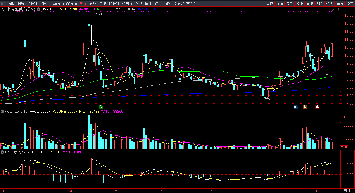Click the diamond icon at chart top right
The height and width of the screenshot is (193, 355).
(x=332, y=9)
